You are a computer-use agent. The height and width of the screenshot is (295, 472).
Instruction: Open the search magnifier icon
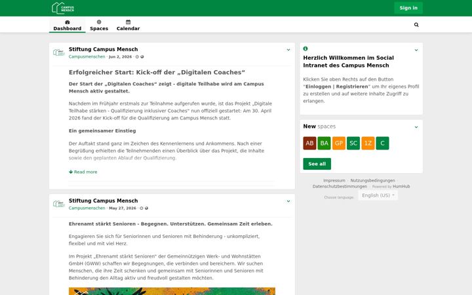tap(416, 25)
